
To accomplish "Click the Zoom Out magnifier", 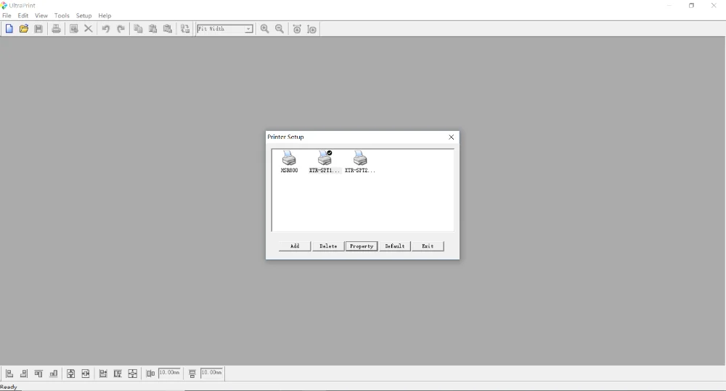I will (x=280, y=29).
